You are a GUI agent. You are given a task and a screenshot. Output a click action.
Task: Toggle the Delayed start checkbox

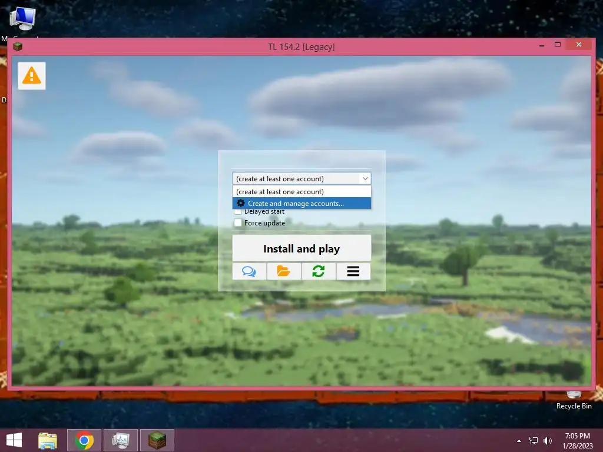(238, 212)
